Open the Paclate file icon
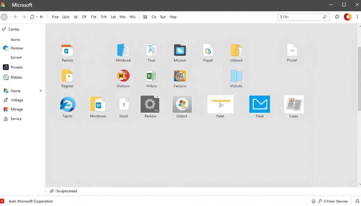This screenshot has width=361, height=206. click(x=67, y=50)
